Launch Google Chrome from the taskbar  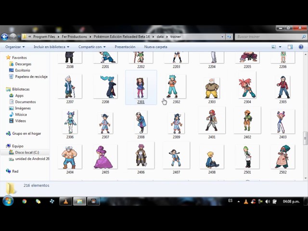[x=25, y=201]
